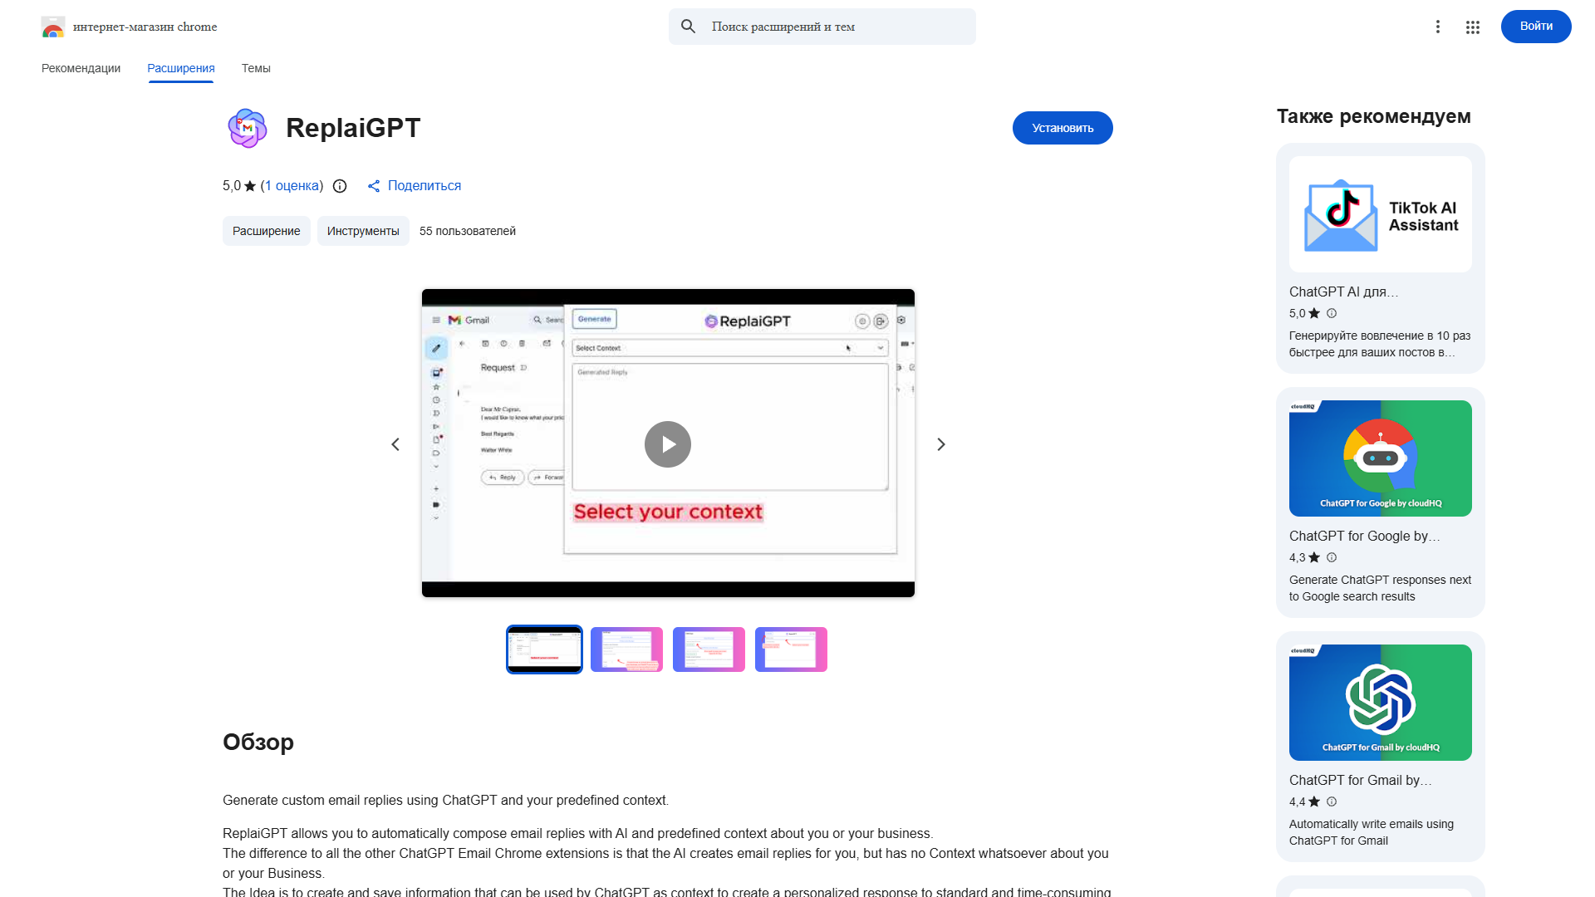Click the ReplaiGPT page title
Image resolution: width=1595 pixels, height=897 pixels.
(x=353, y=128)
